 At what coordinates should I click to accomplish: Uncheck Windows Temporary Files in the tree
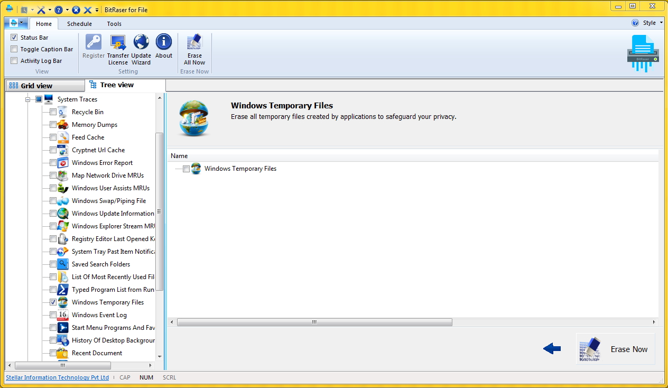click(53, 302)
